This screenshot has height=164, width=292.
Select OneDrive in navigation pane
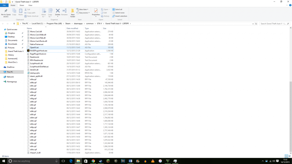tap(11, 67)
